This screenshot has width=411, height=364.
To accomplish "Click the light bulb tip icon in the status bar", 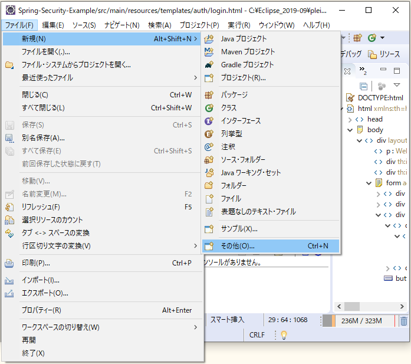I will [284, 335].
